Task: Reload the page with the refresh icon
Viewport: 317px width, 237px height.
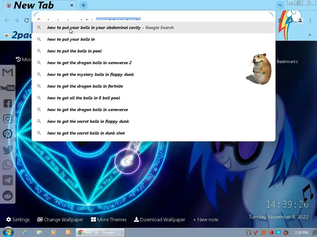Action: tap(27, 20)
